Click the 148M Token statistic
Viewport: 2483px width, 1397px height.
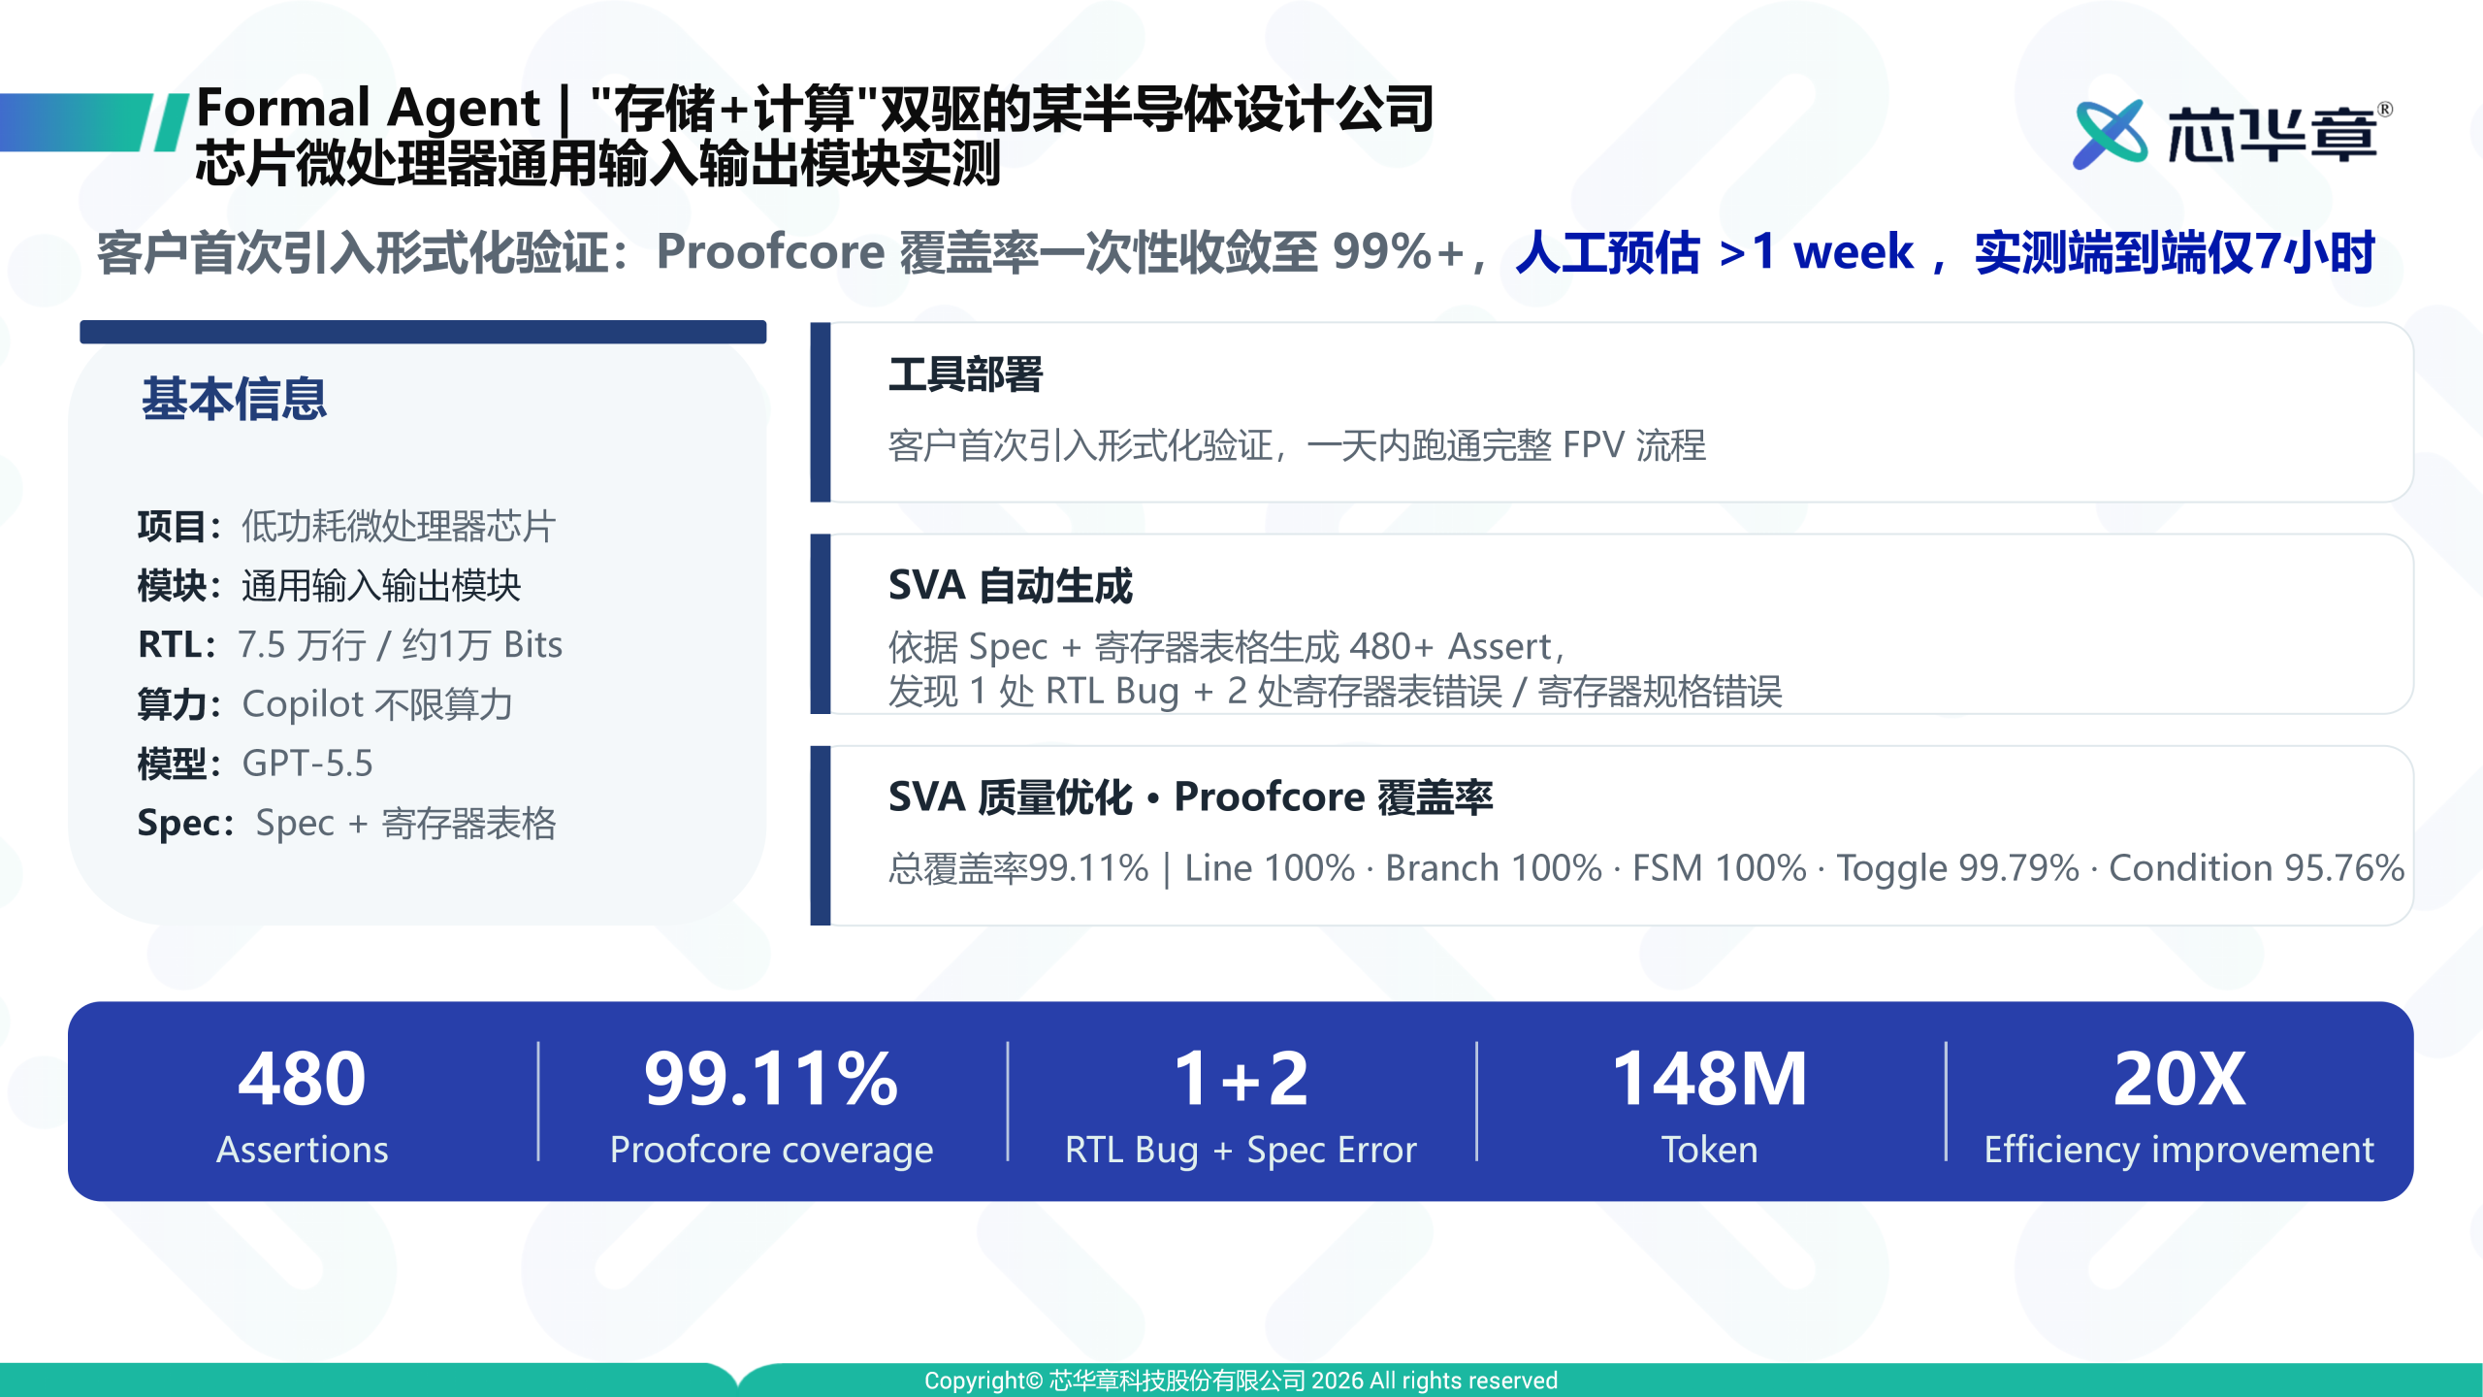click(1709, 1104)
